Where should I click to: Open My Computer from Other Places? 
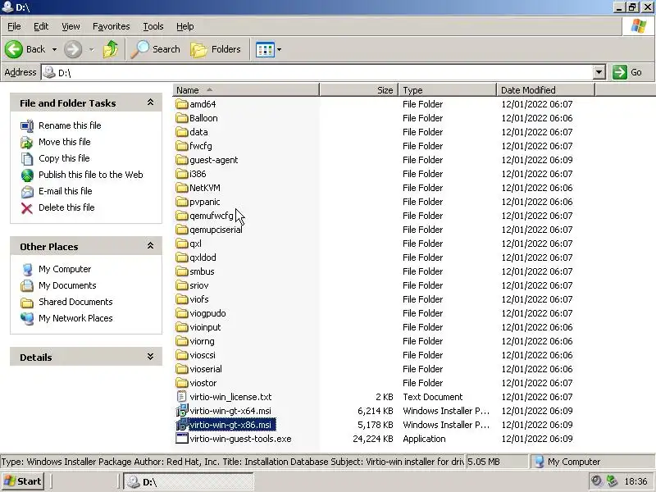(x=65, y=269)
